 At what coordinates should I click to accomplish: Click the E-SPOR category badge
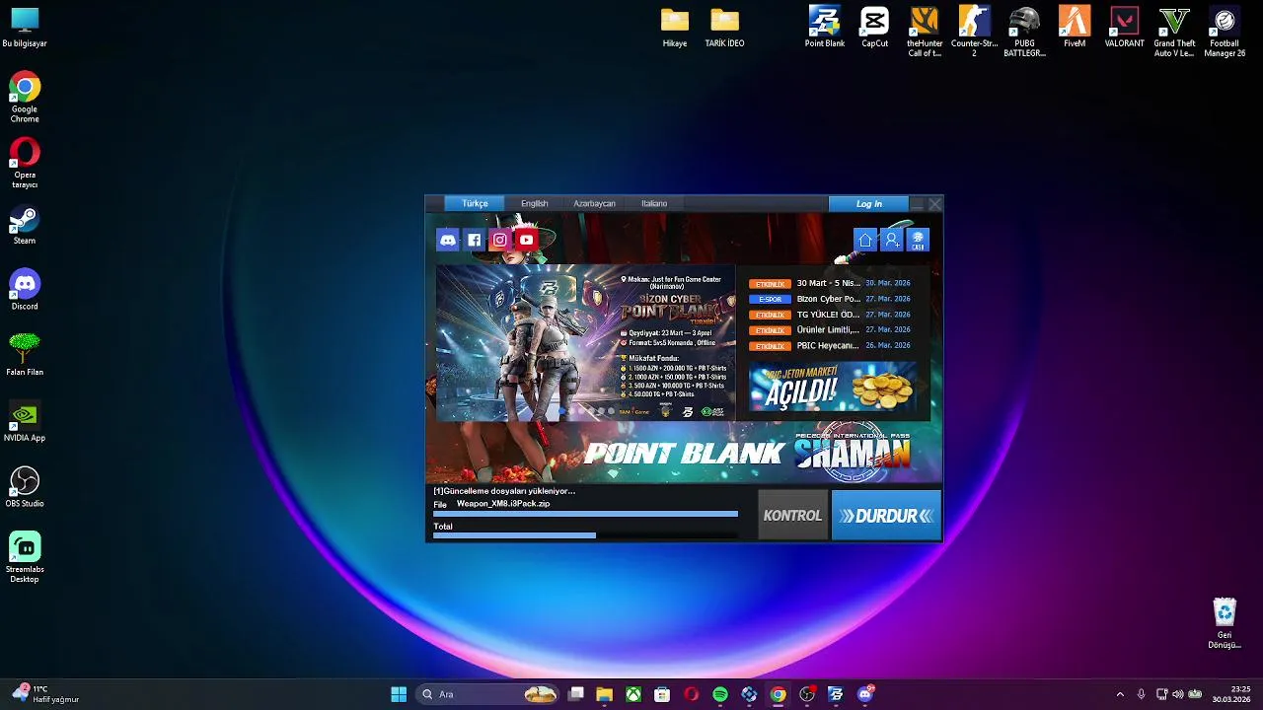pyautogui.click(x=770, y=299)
